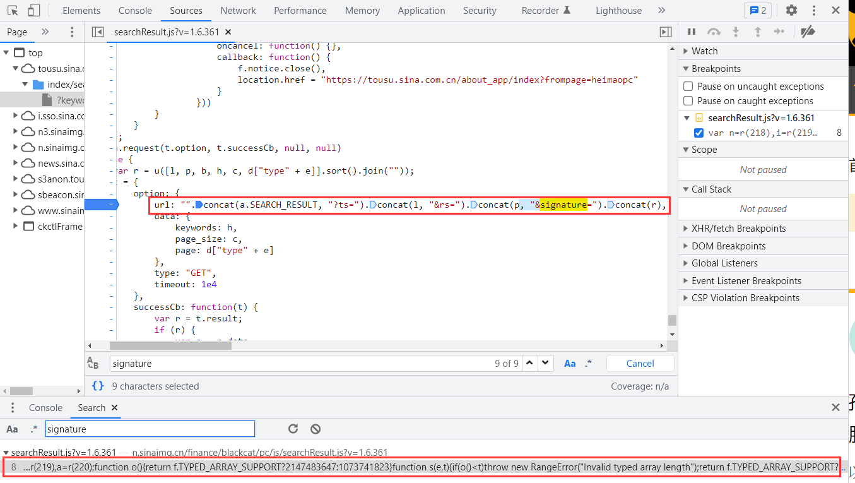
Task: Cancel the in-file signature search
Action: (640, 363)
